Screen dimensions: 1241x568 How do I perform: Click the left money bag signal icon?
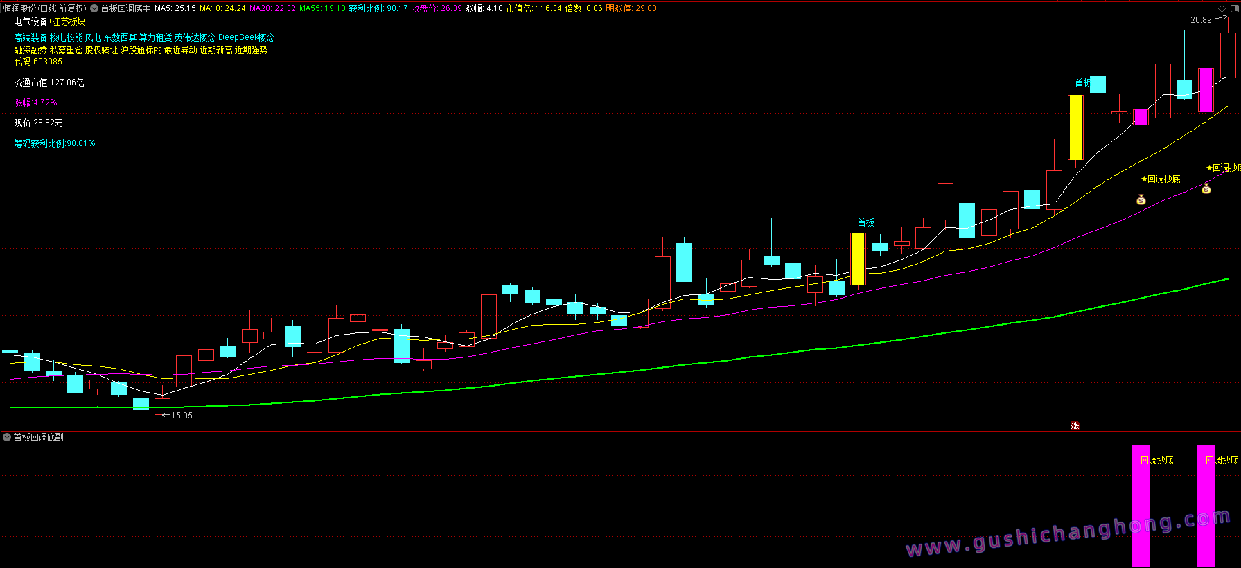click(1141, 199)
